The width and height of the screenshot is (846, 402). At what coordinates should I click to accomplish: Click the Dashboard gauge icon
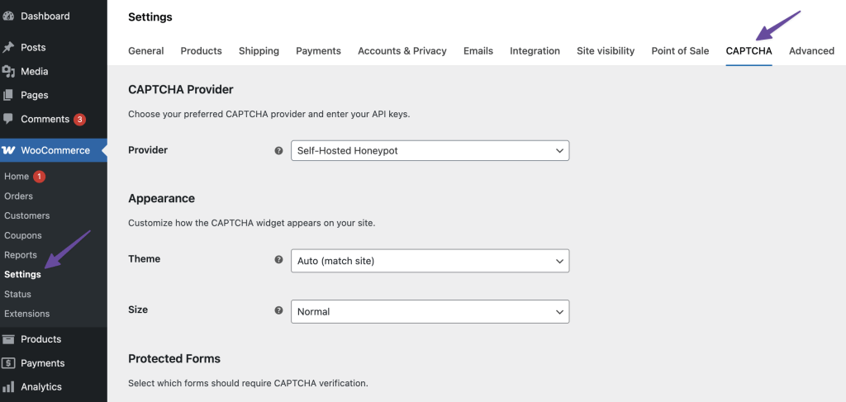tap(8, 16)
